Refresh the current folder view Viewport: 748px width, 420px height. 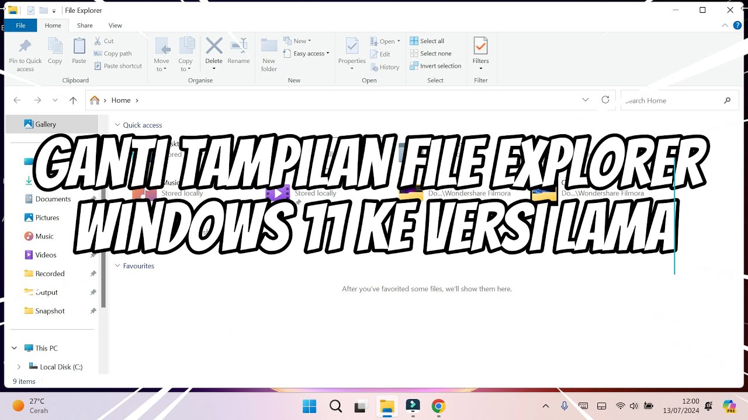(605, 100)
